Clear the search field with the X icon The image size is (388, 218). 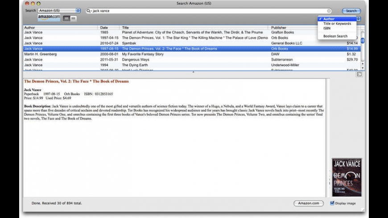click(x=329, y=11)
